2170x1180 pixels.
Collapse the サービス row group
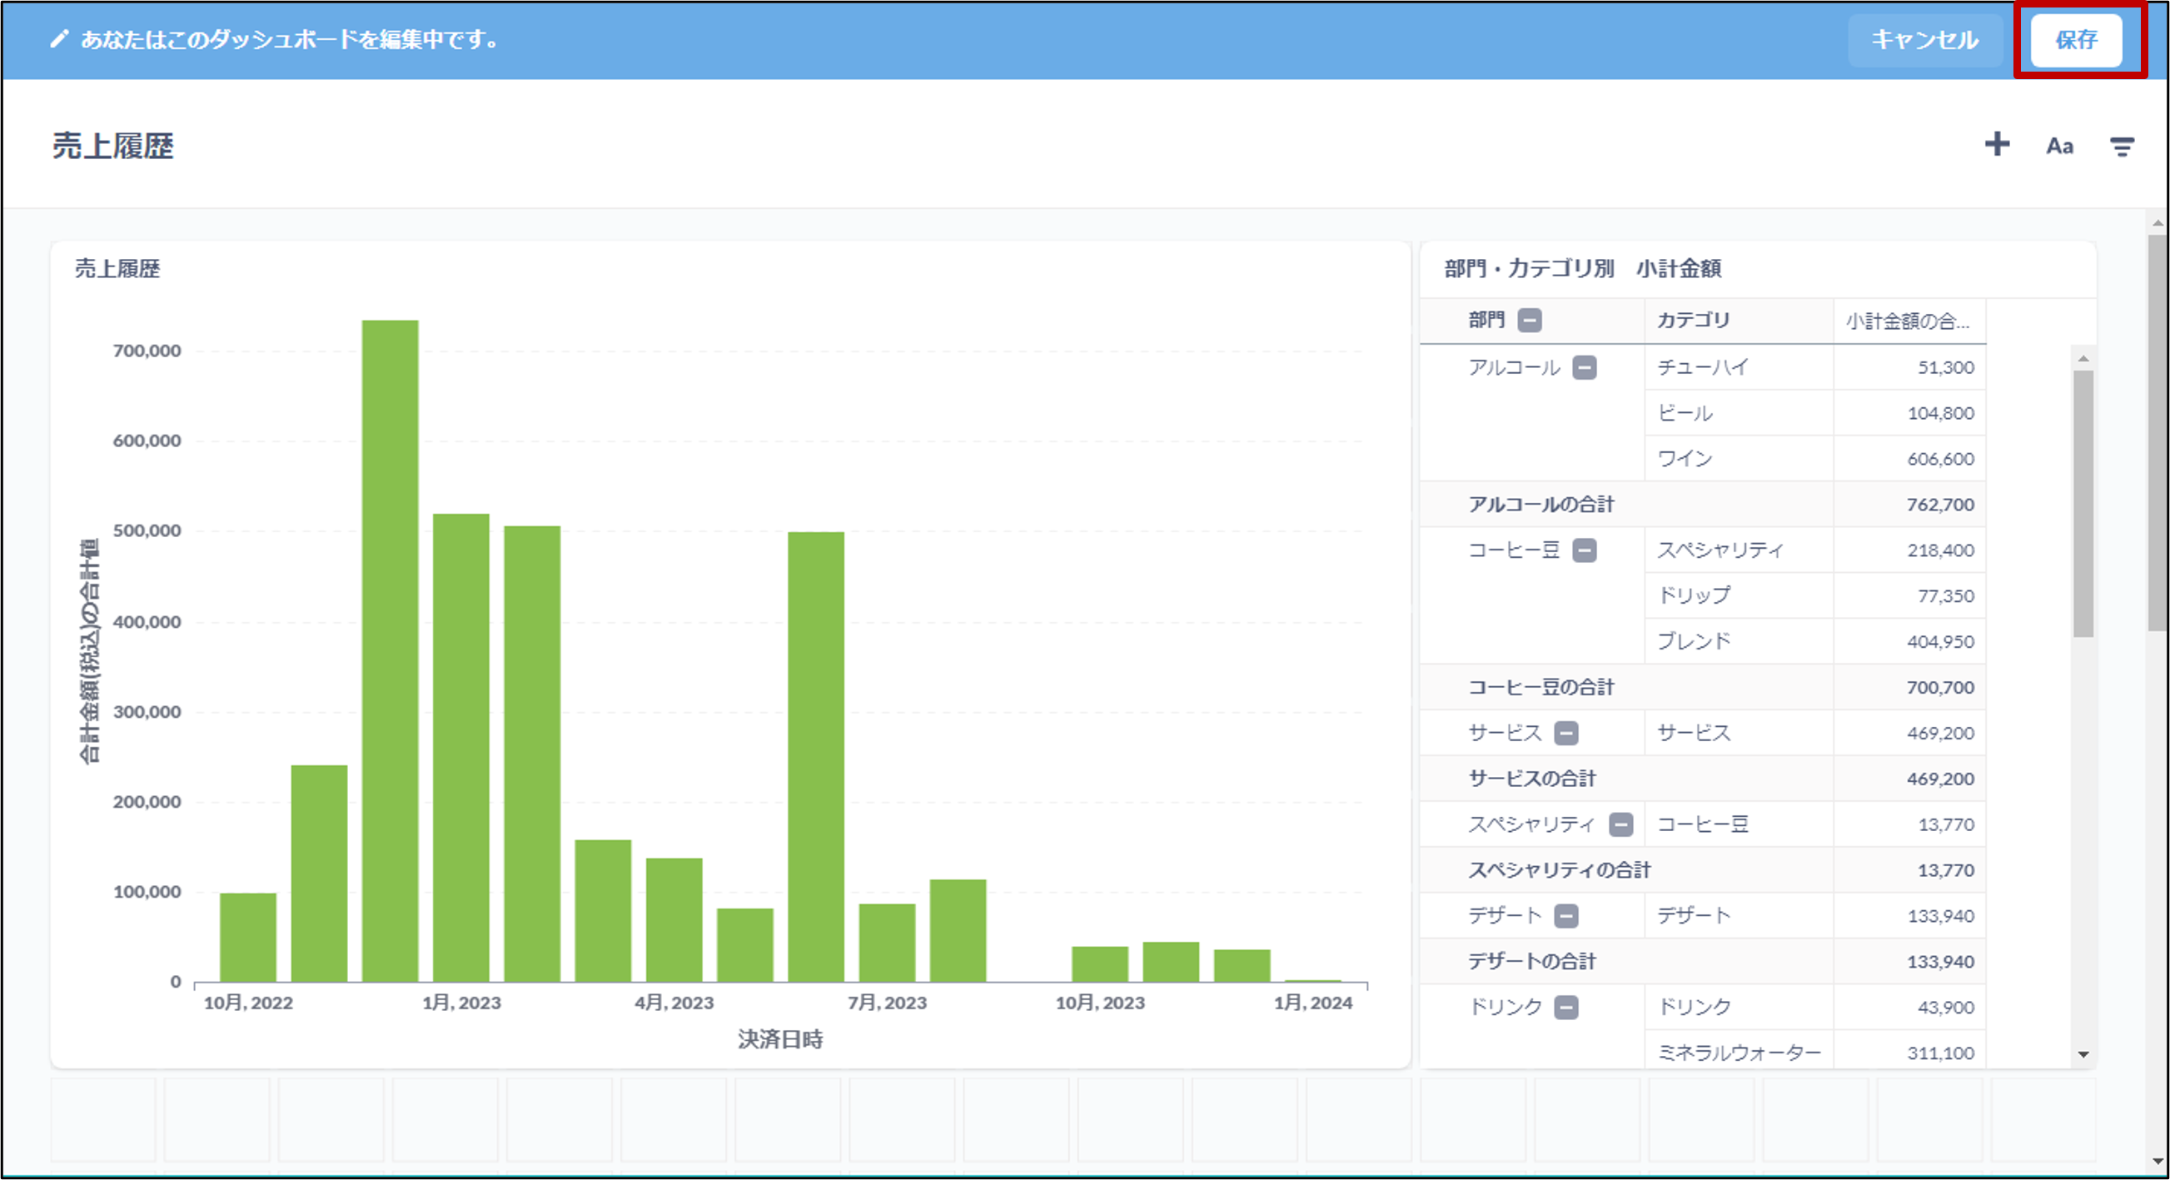tap(1565, 734)
